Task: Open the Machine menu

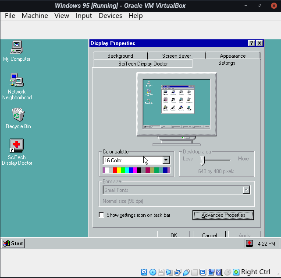Action: tap(35, 16)
